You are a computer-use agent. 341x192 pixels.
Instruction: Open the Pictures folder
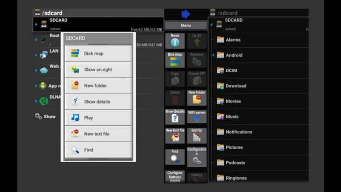point(260,147)
